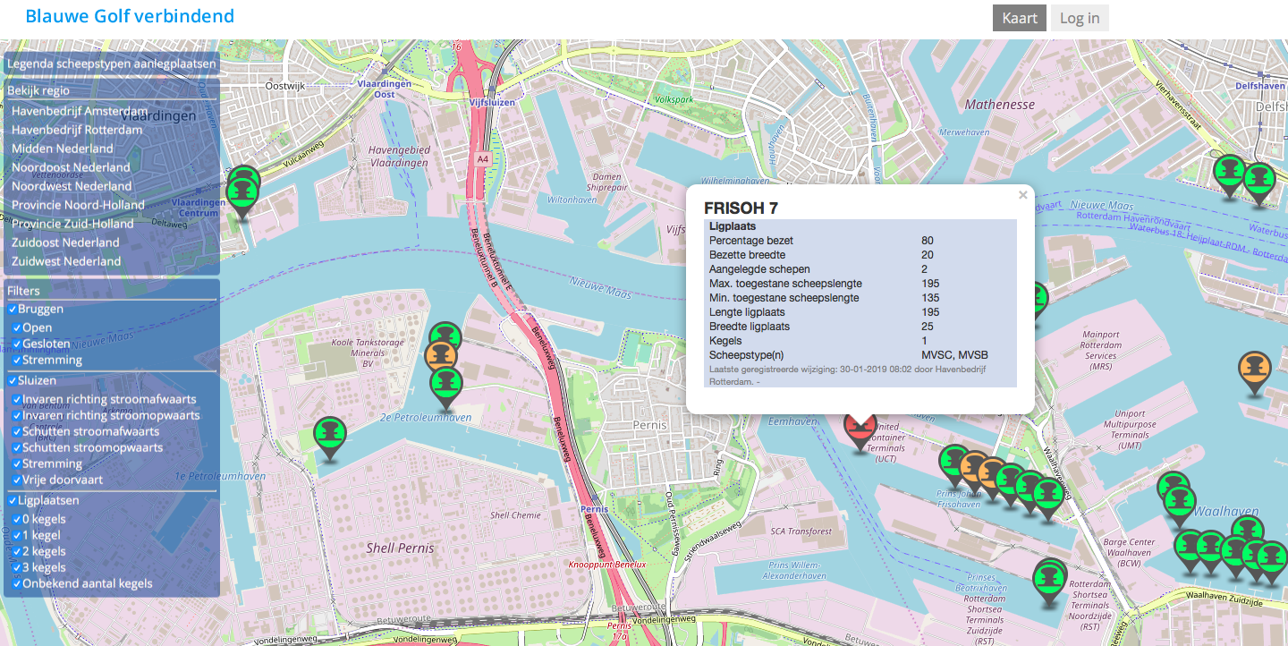
Task: Select Zuidwest Nederland region
Action: point(66,261)
